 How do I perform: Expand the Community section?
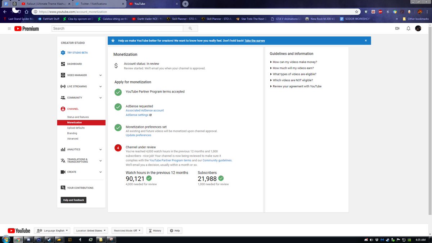100,98
